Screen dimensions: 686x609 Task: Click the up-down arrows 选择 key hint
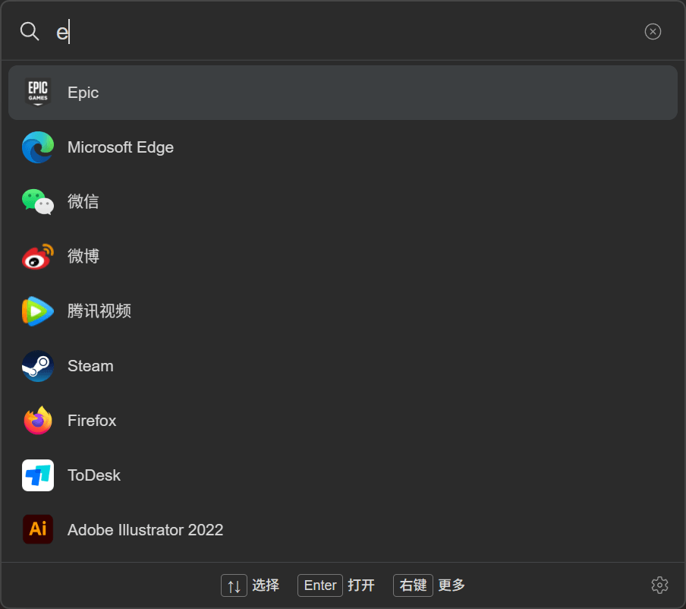[x=234, y=585]
